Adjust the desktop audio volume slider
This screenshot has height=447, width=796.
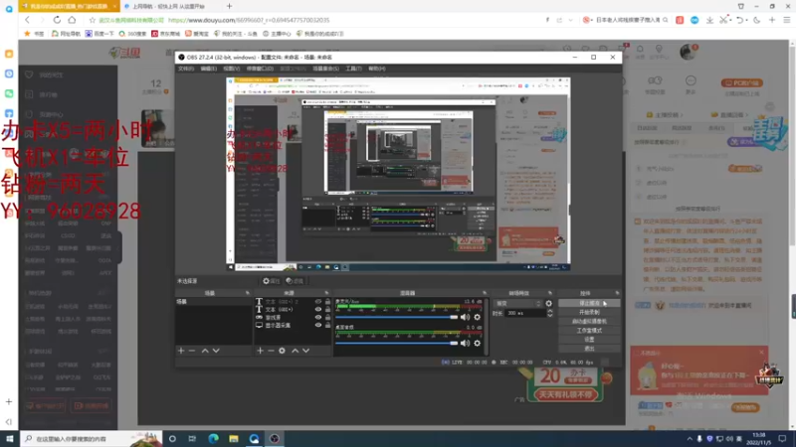(x=396, y=343)
